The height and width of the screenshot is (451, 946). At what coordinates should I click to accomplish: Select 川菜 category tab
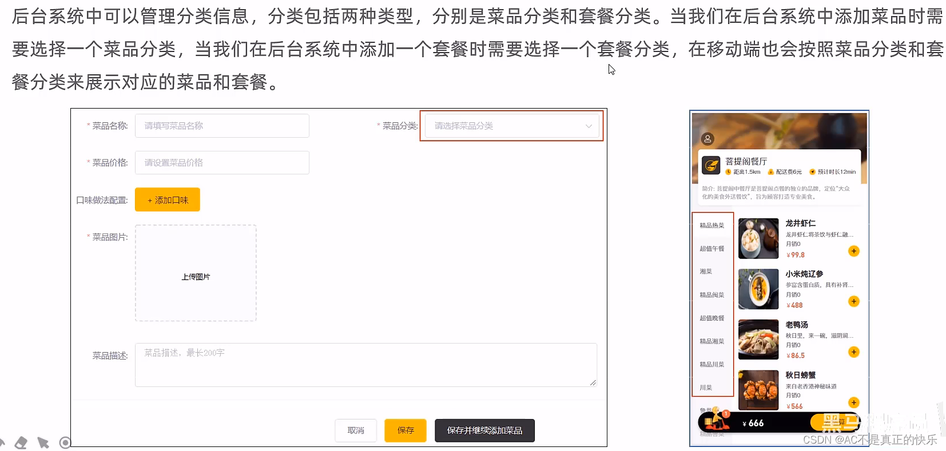pyautogui.click(x=706, y=388)
